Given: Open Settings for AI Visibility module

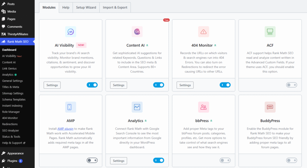Looking at the screenshot, I should point(52,85).
